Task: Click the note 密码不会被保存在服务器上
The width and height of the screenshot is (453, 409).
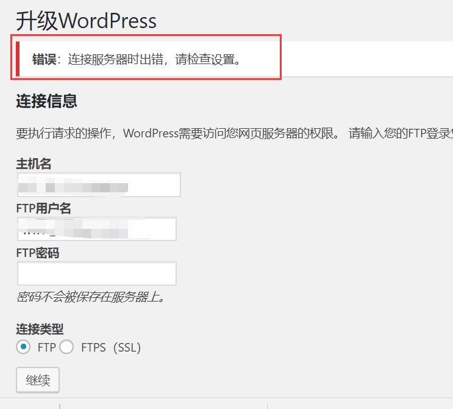Action: [x=90, y=297]
